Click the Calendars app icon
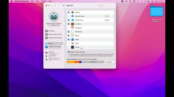 tap(73, 28)
